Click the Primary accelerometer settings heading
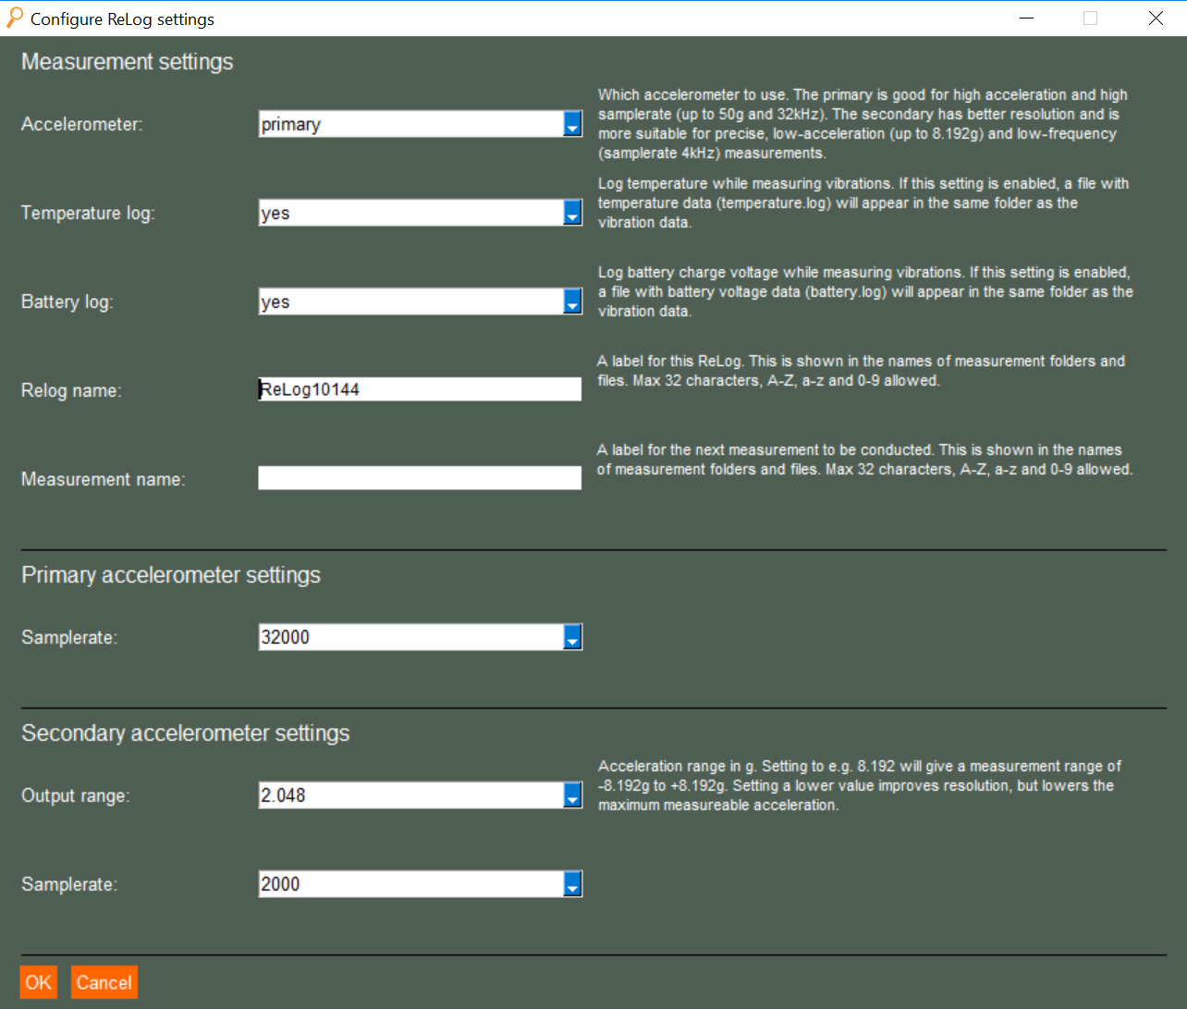This screenshot has height=1009, width=1187. coord(171,575)
